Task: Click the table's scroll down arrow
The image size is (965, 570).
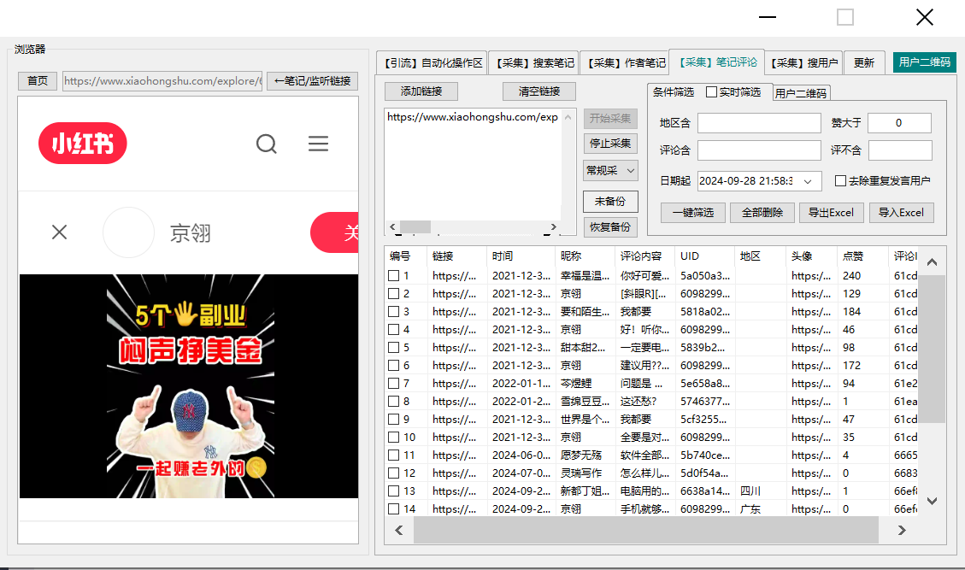Action: click(932, 501)
